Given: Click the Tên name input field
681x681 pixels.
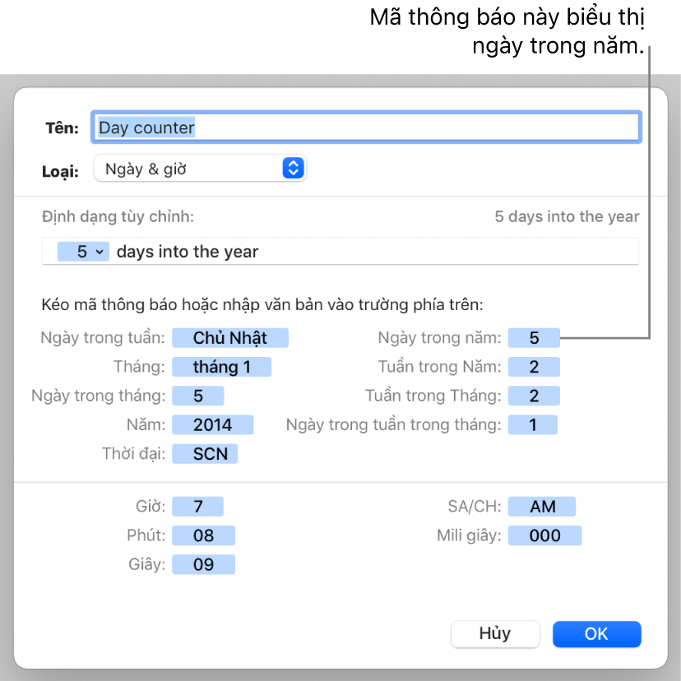Looking at the screenshot, I should (366, 127).
